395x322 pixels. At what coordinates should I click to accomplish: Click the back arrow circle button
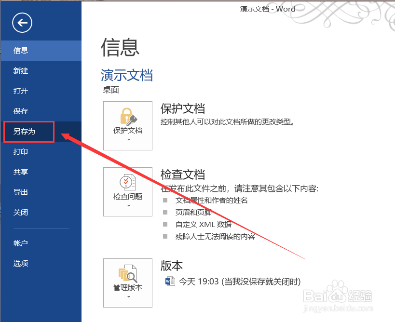(x=22, y=23)
